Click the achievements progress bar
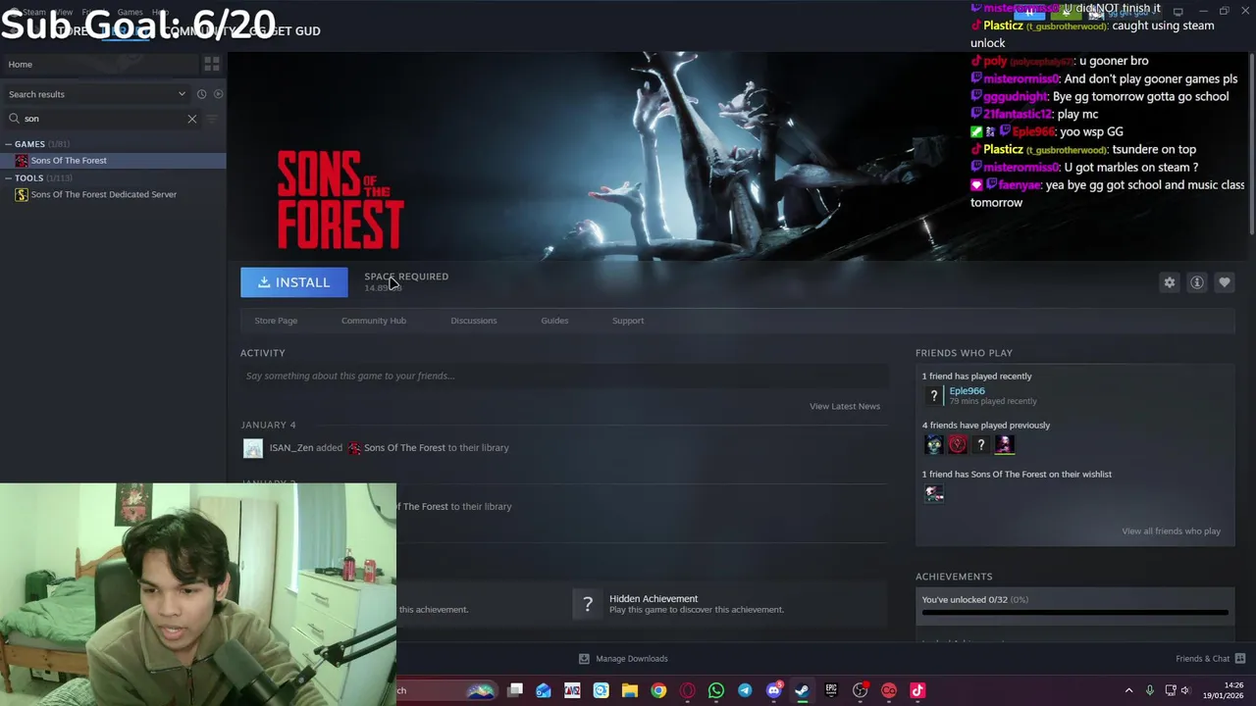The height and width of the screenshot is (706, 1256). point(1074,613)
